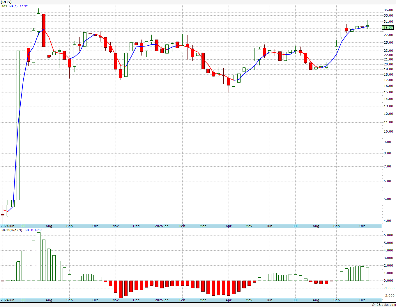Select the 25.00 price axis label

tap(388, 42)
